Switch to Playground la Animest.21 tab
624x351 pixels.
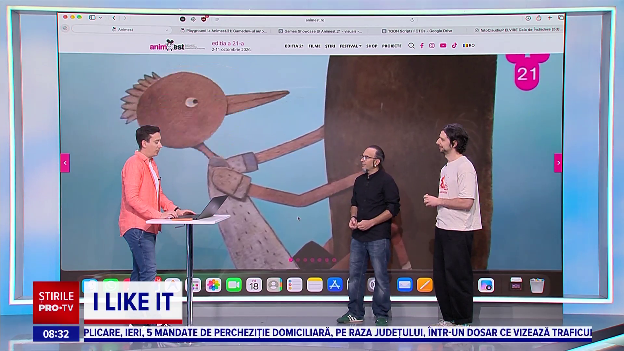[x=224, y=31]
